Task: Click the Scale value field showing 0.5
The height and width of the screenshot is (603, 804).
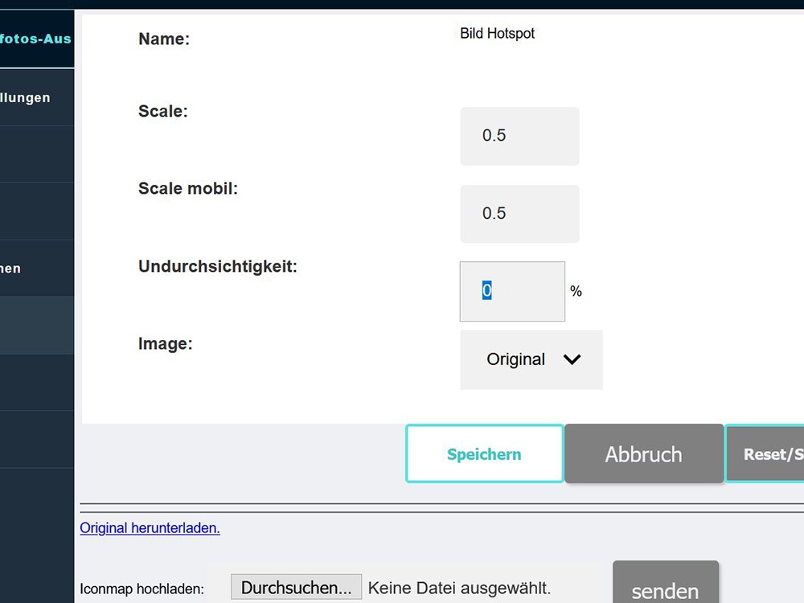Action: 519,136
